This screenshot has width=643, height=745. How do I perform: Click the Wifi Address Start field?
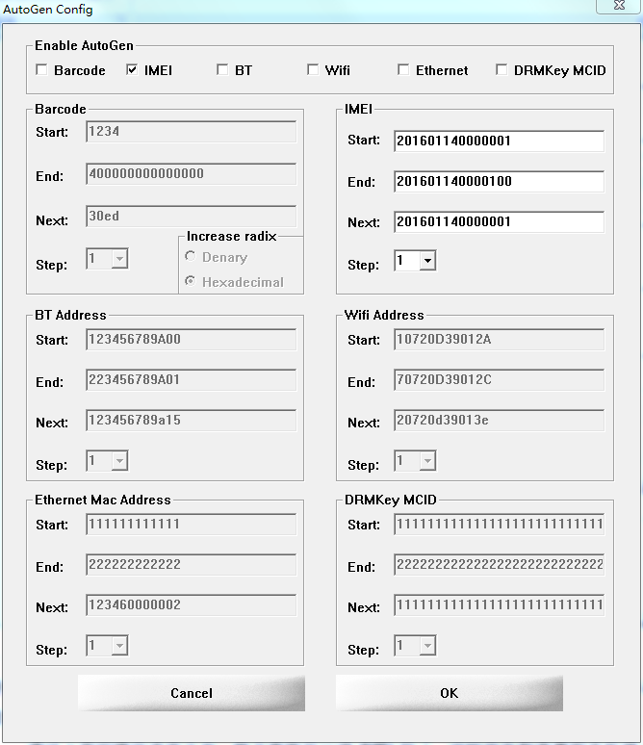[499, 340]
